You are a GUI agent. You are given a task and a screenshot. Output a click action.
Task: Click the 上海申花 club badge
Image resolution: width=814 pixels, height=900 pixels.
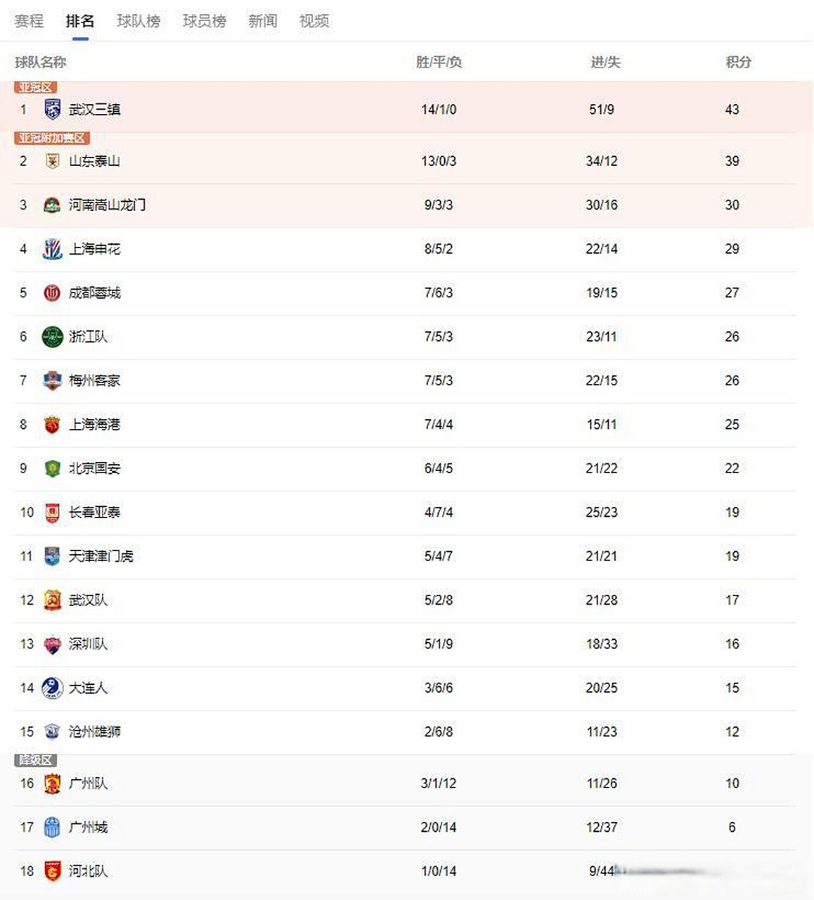click(x=52, y=249)
